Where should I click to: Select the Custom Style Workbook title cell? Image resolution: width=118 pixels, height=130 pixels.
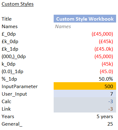pyautogui.click(x=85, y=19)
